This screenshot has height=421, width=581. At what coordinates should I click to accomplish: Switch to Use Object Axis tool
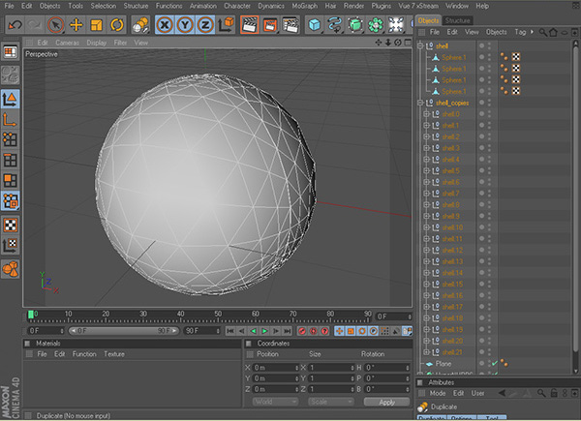pos(10,119)
